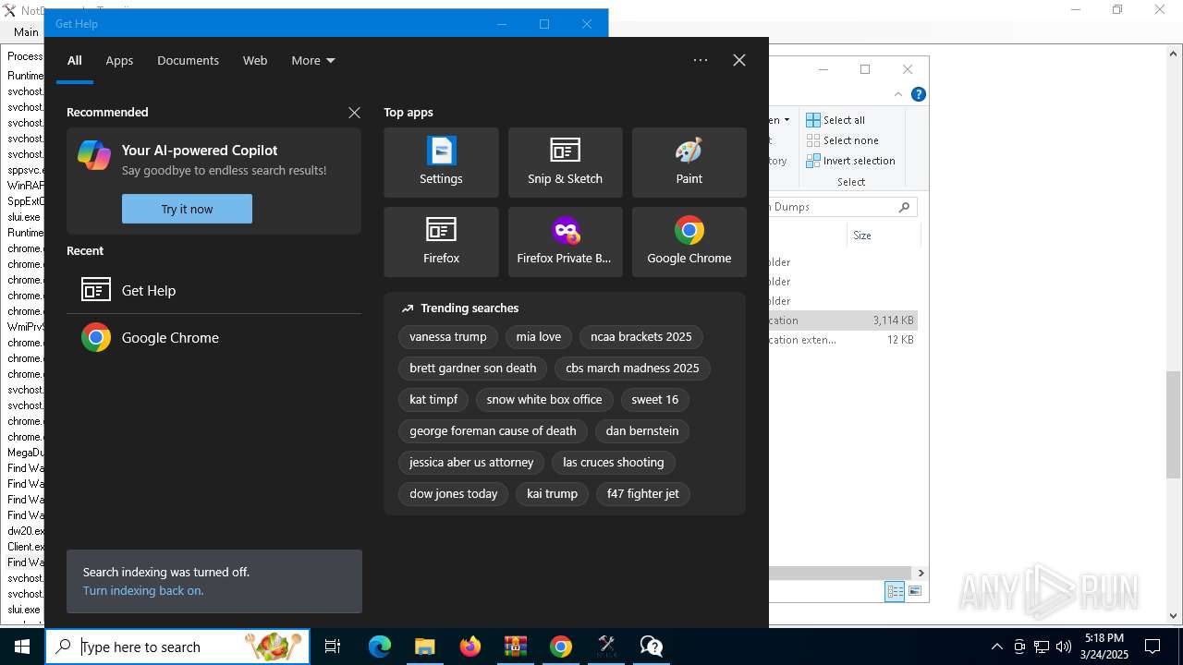Click the Explorer search magnifier icon
Viewport: 1183px width, 665px height.
[905, 207]
